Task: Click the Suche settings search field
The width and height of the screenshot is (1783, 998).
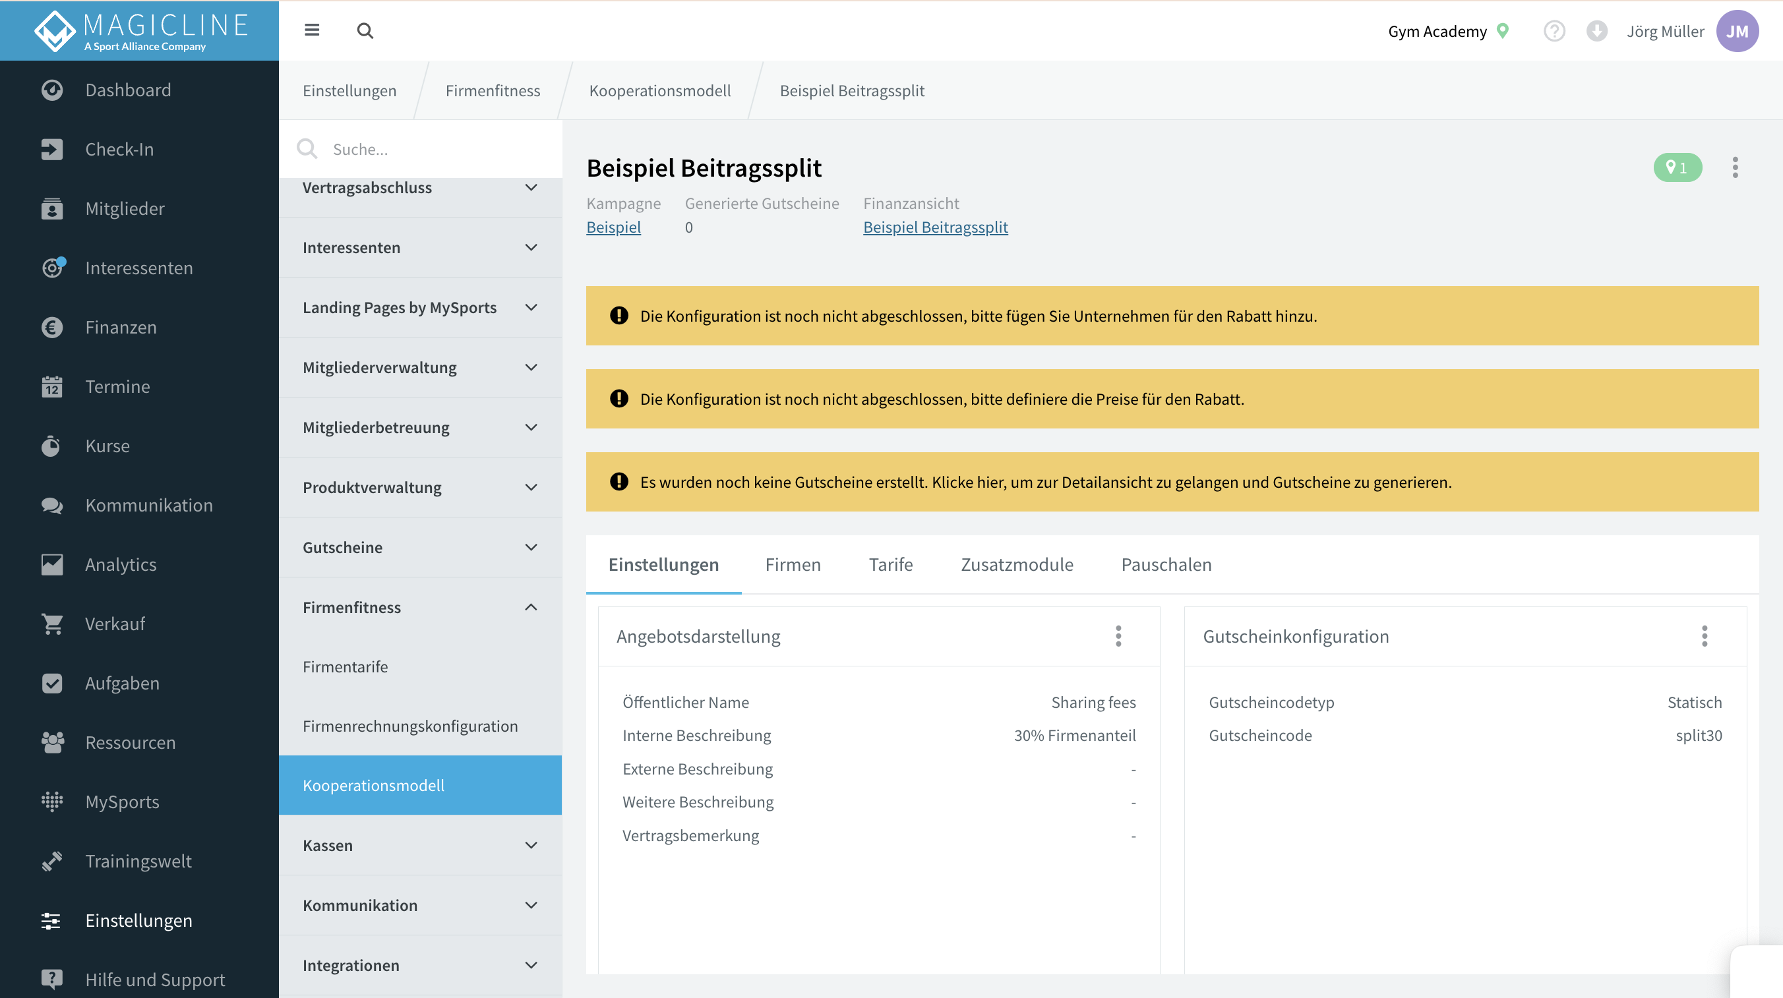Action: tap(420, 149)
